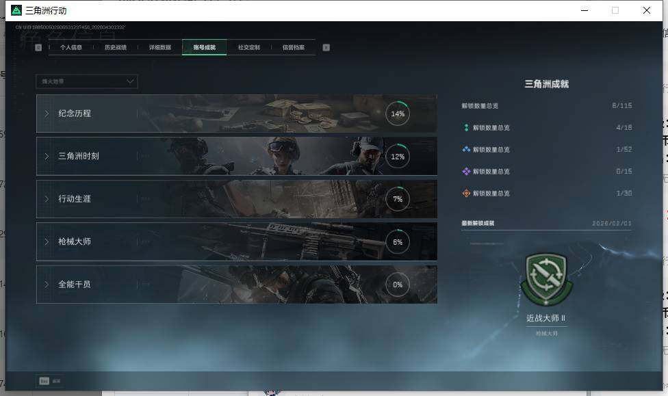Viewport: 668px width, 396px height.
Task: Click the 12% progress ring on 三角洲时刻
Action: coord(398,156)
